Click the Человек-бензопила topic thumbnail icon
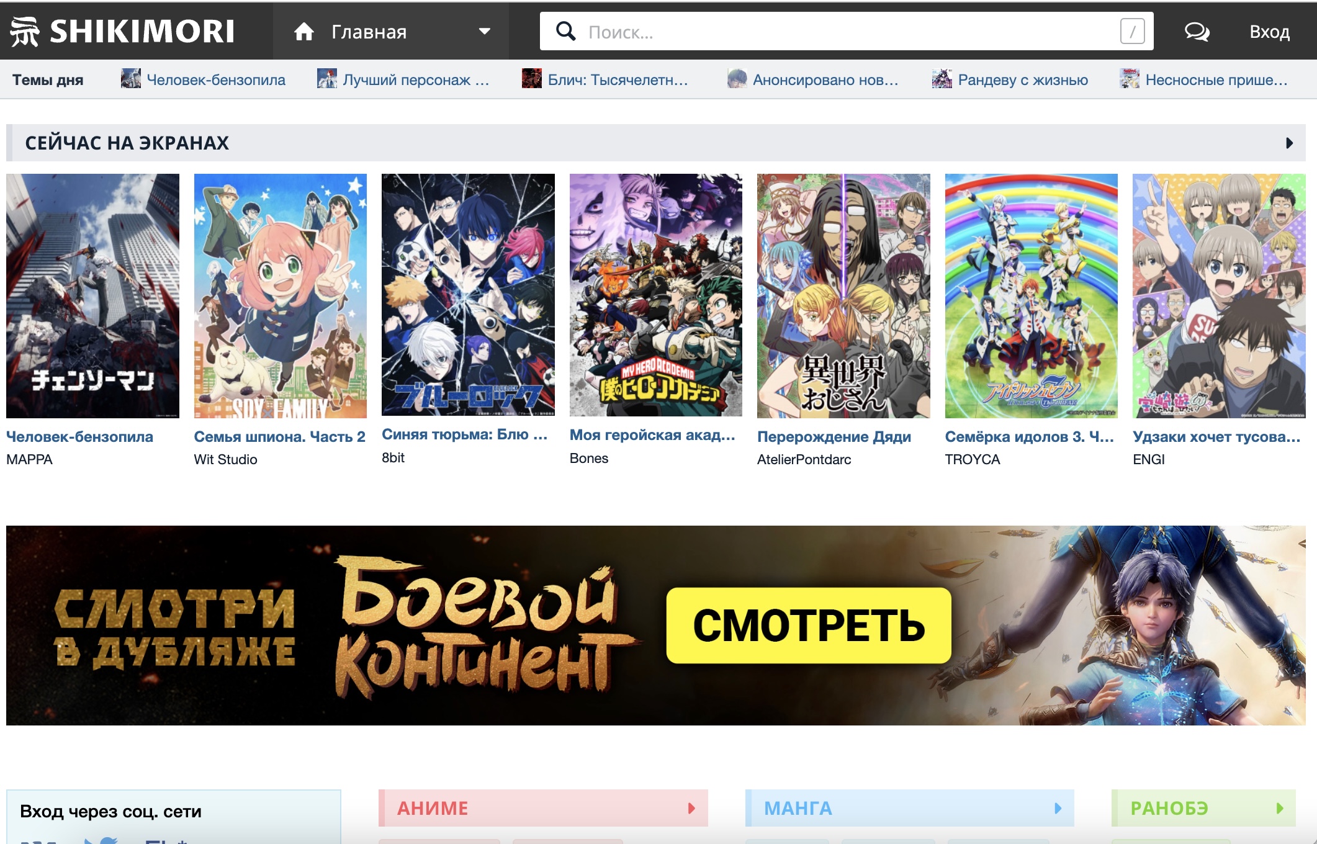This screenshot has width=1317, height=844. point(130,78)
